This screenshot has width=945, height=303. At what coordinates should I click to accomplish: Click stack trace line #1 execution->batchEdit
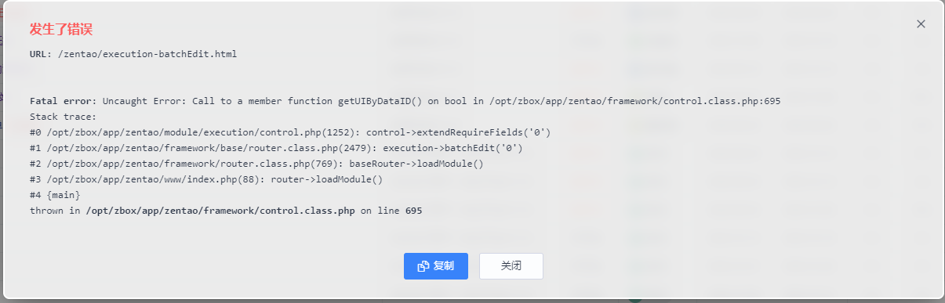(x=276, y=148)
